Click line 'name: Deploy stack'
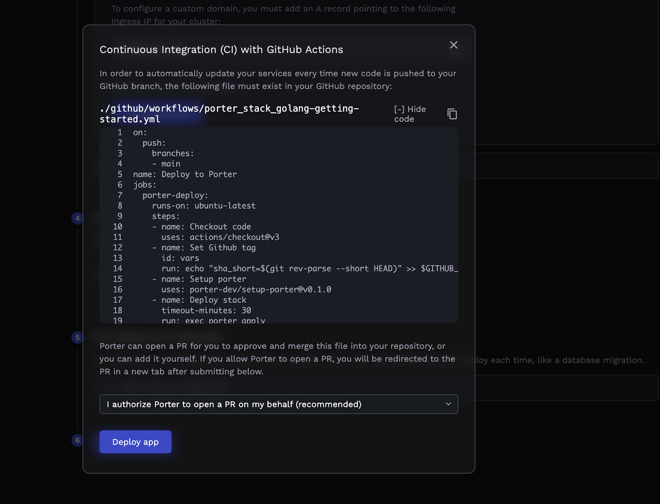Viewport: 660px width, 504px height. point(199,300)
